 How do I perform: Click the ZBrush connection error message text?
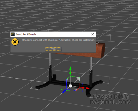point(58,40)
